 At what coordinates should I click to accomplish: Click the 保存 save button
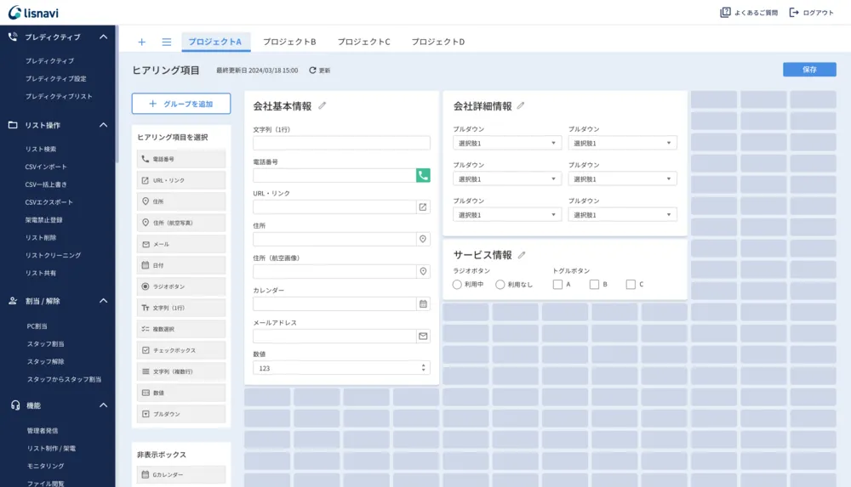[x=809, y=70]
